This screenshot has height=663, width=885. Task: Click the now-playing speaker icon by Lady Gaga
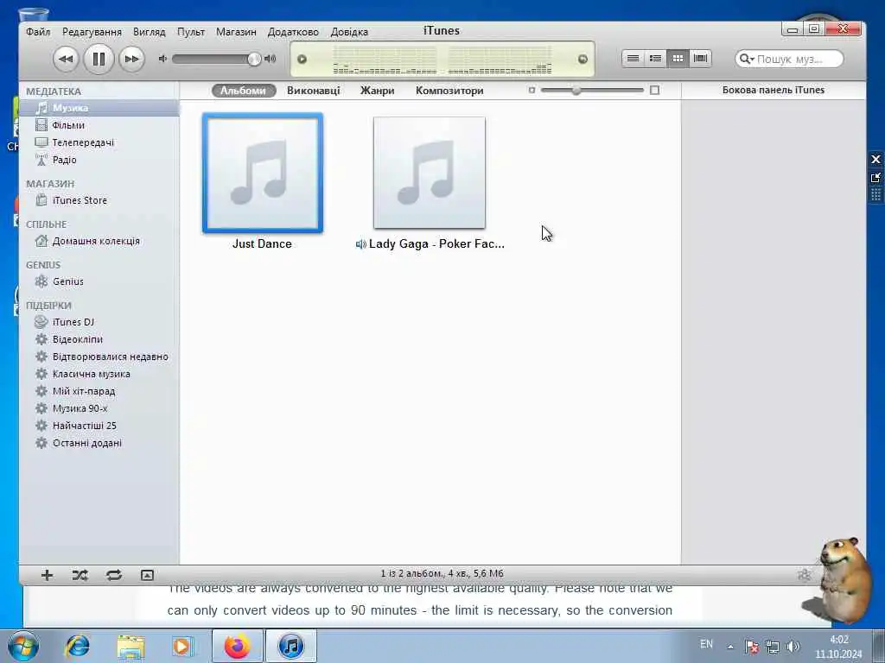(360, 244)
